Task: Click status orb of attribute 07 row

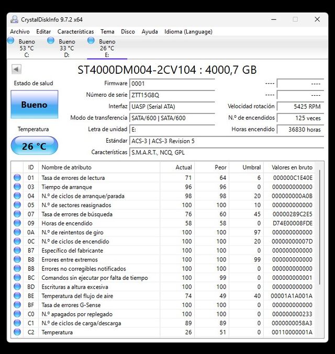Action: pyautogui.click(x=17, y=214)
